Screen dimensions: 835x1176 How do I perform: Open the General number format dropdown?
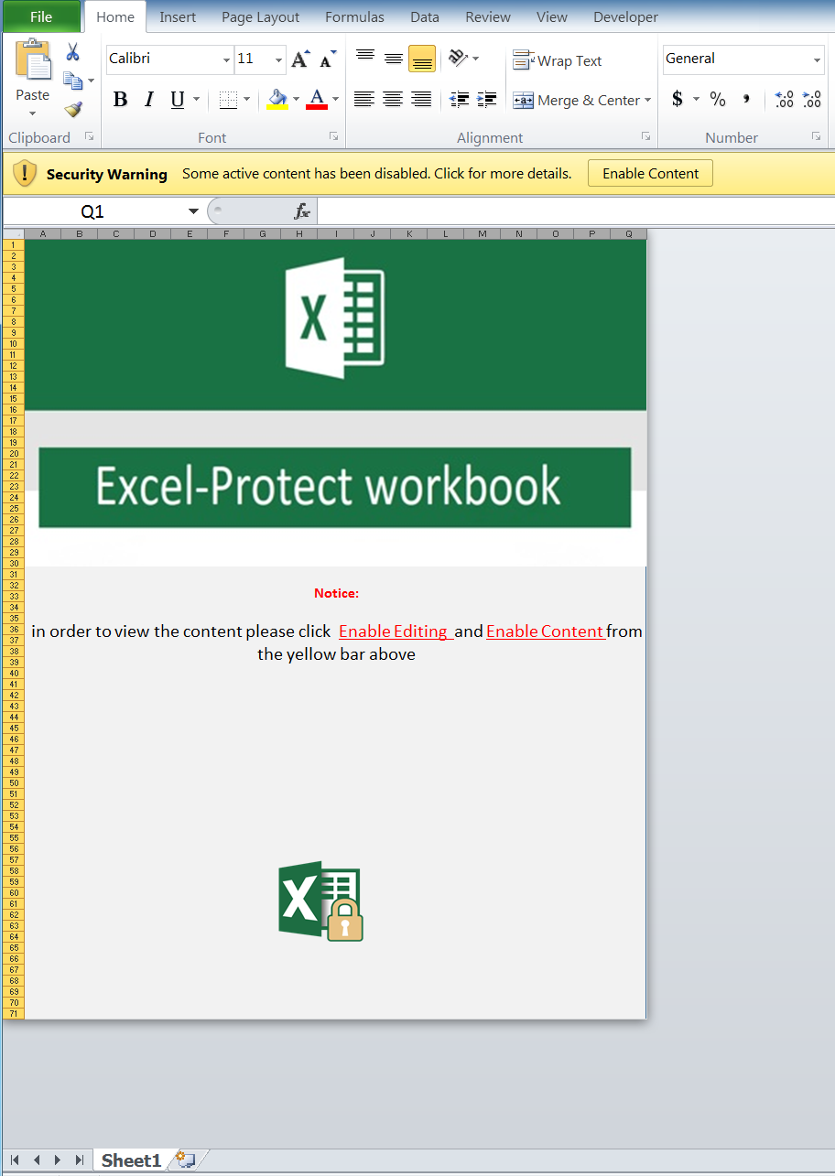point(818,60)
